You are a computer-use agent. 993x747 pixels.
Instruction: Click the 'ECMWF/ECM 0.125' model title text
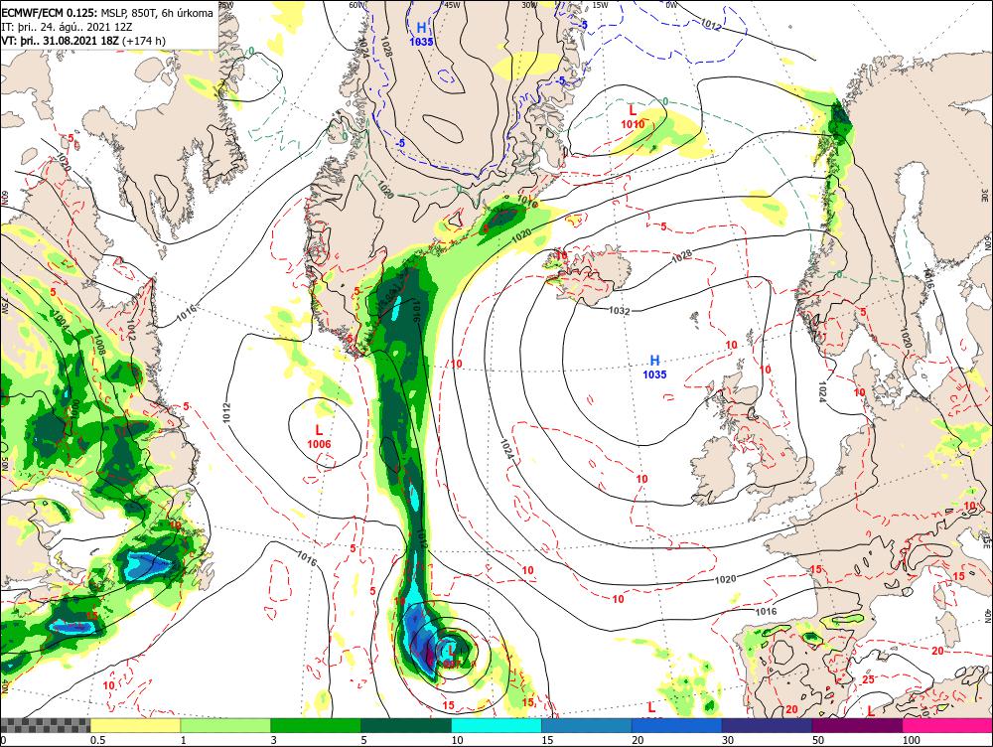tap(50, 12)
